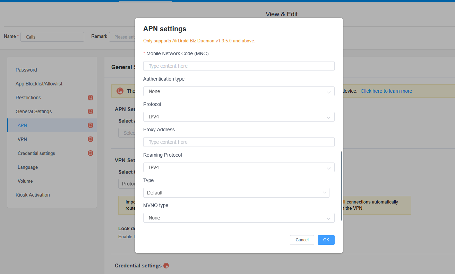Click the Authentication type label
The image size is (455, 274).
(x=164, y=79)
